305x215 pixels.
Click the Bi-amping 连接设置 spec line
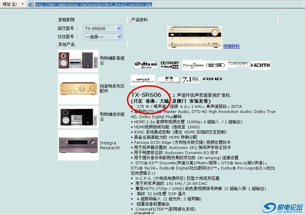point(185,158)
